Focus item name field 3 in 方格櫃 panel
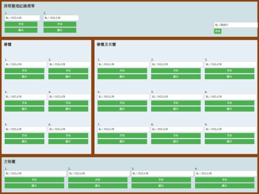Screen dimensions: 259x194 pos(163,173)
